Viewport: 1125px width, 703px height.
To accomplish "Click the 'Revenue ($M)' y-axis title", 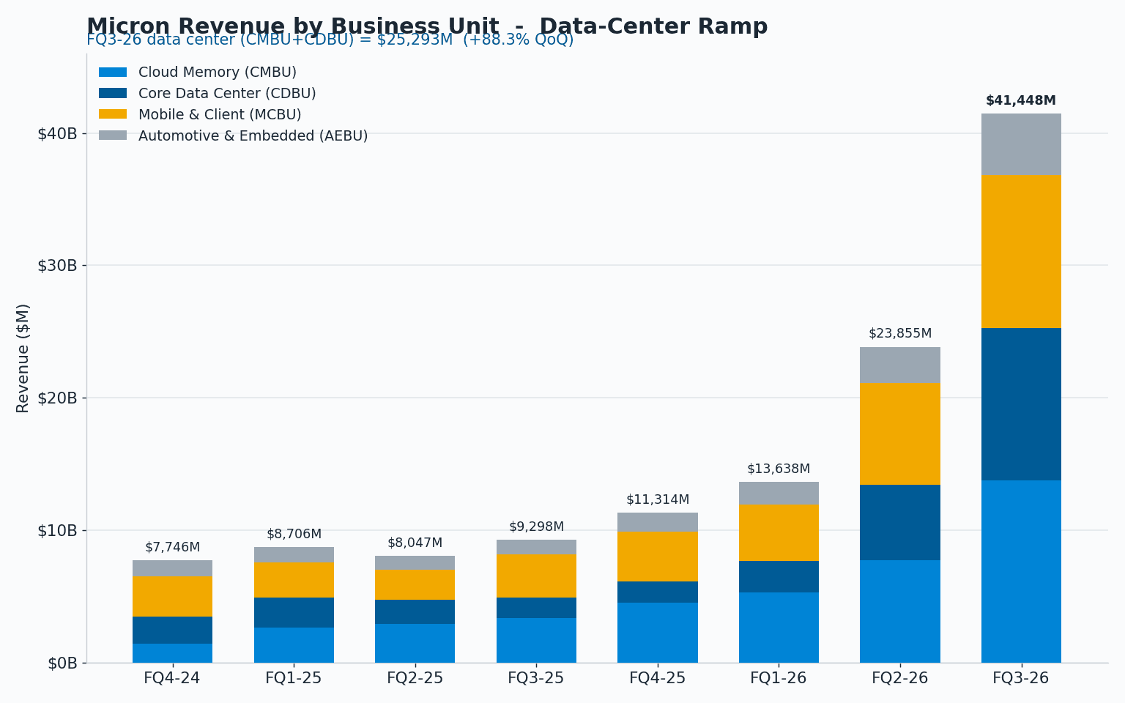I will point(23,358).
